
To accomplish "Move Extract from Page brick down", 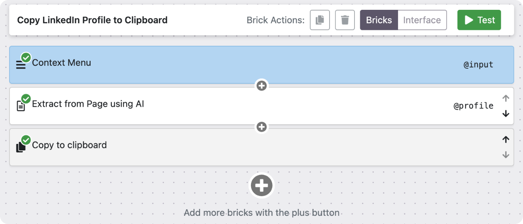I will click(506, 114).
